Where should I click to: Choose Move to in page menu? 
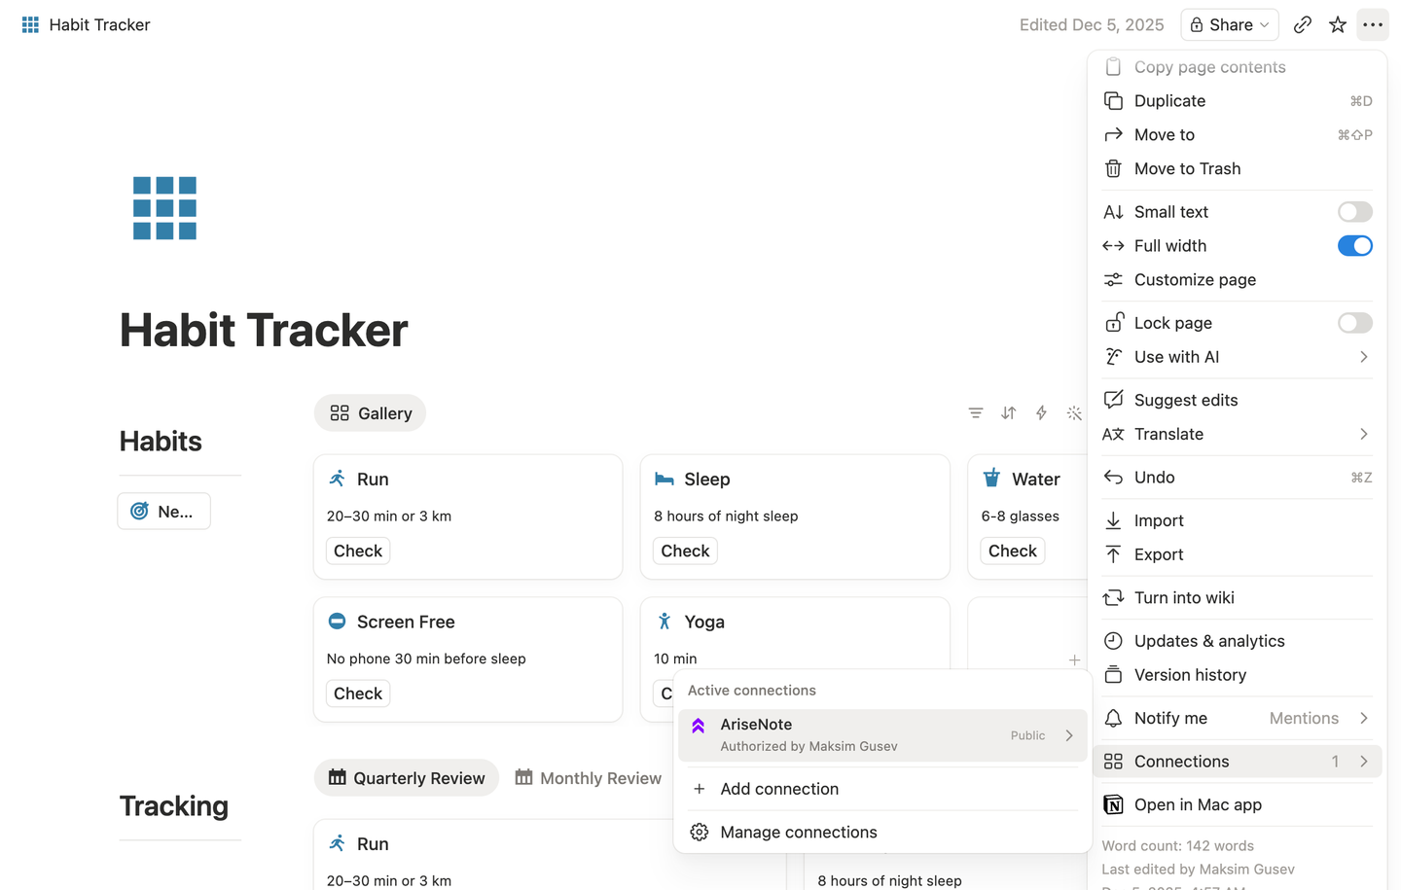[1238, 135]
